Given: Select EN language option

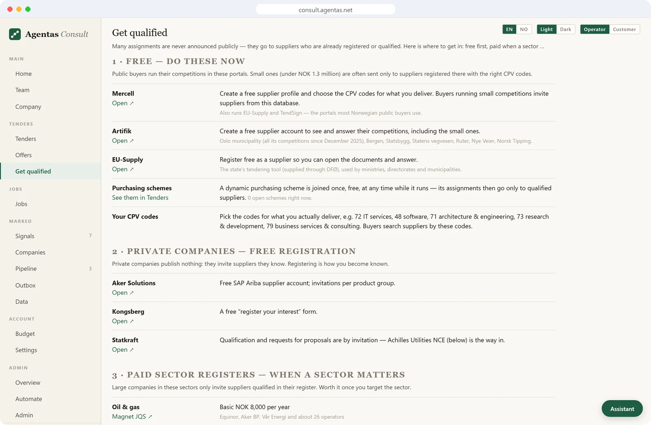Looking at the screenshot, I should pos(509,29).
